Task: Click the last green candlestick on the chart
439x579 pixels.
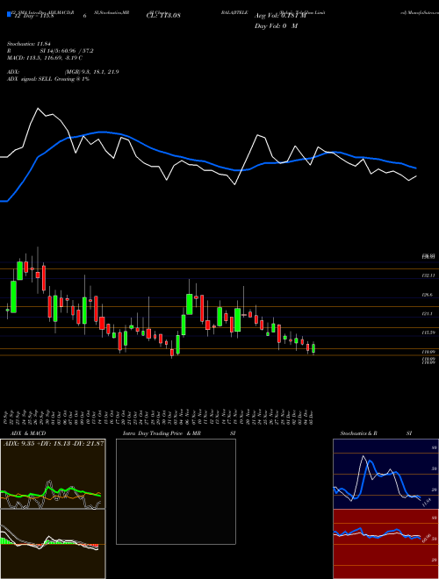Action: click(x=313, y=348)
